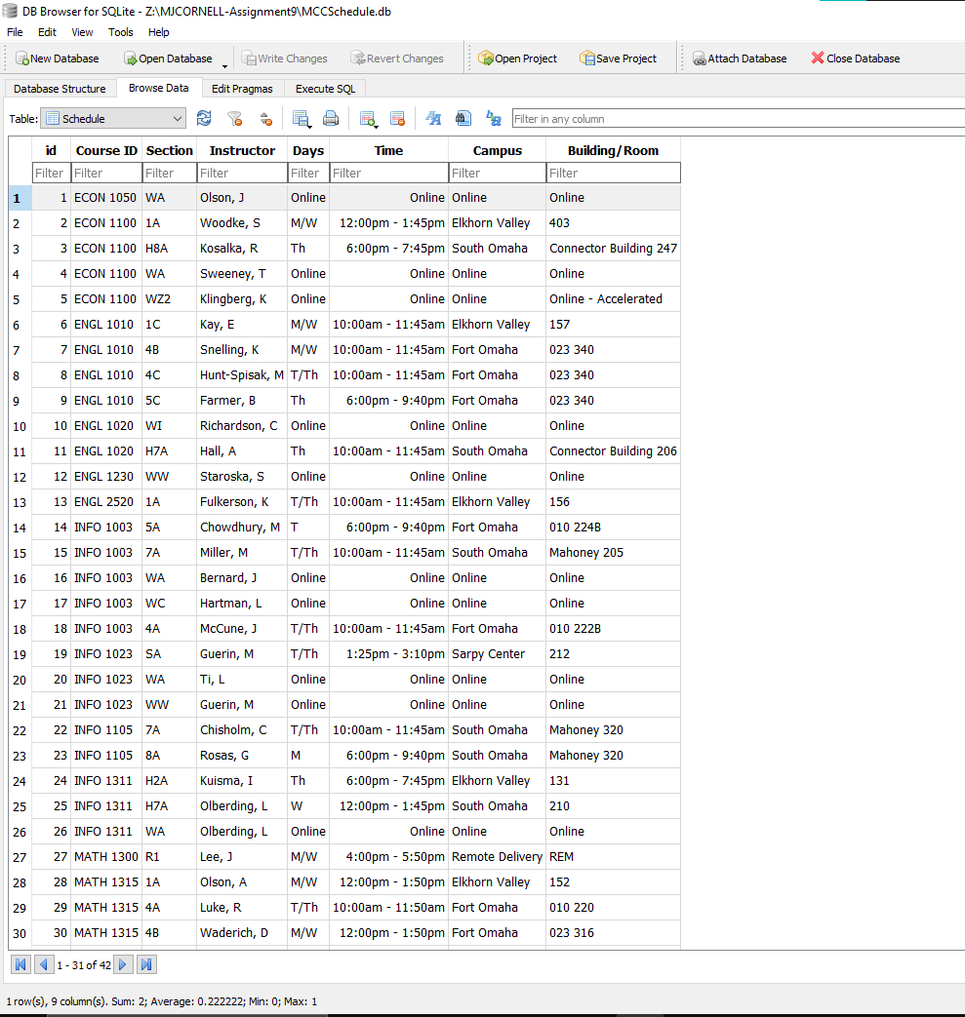Open the find-in-table tool with binoculars icon
The height and width of the screenshot is (1017, 965).
click(x=462, y=118)
